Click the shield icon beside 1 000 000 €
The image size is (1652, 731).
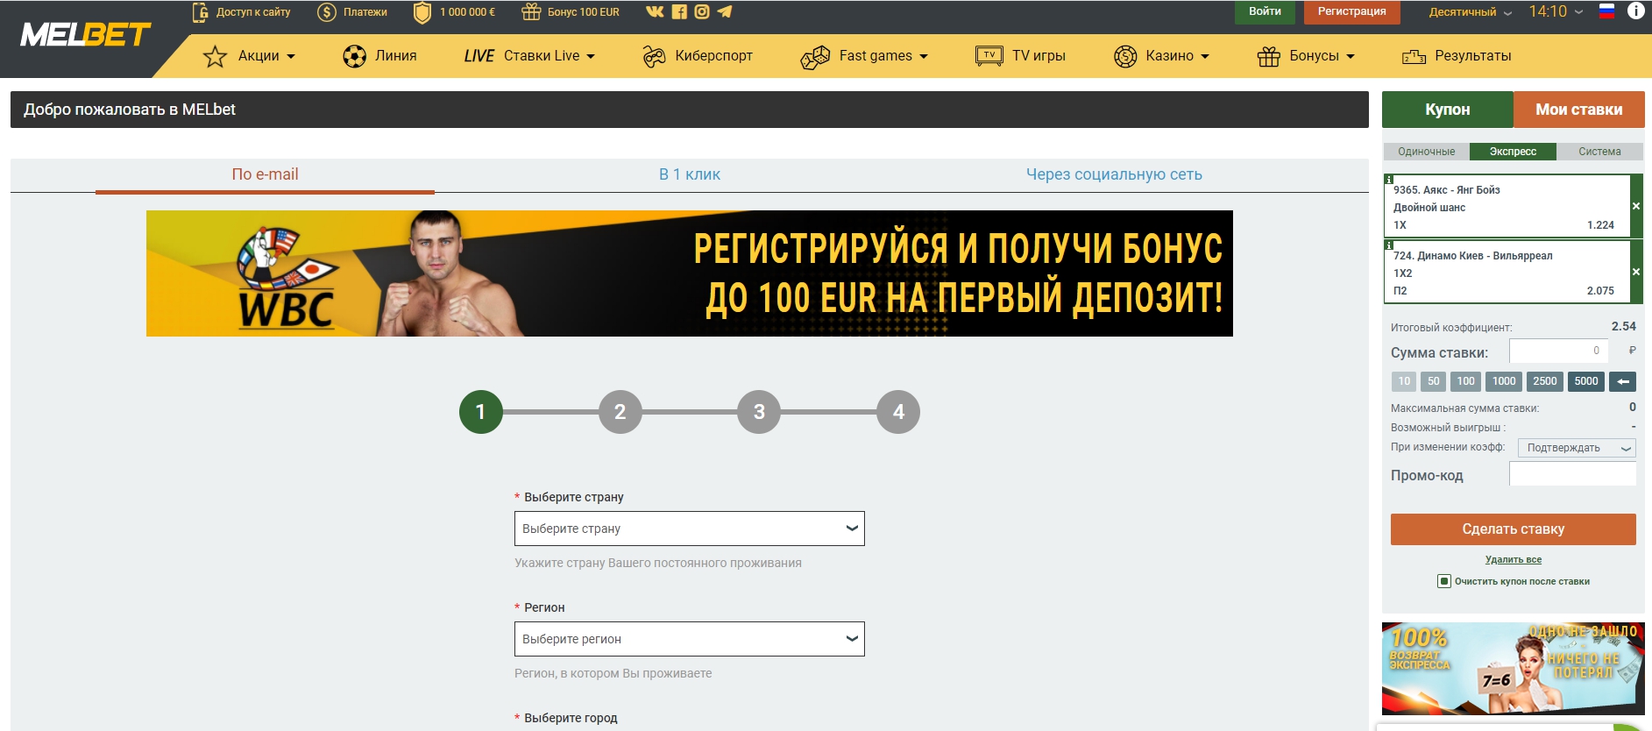[x=422, y=12]
